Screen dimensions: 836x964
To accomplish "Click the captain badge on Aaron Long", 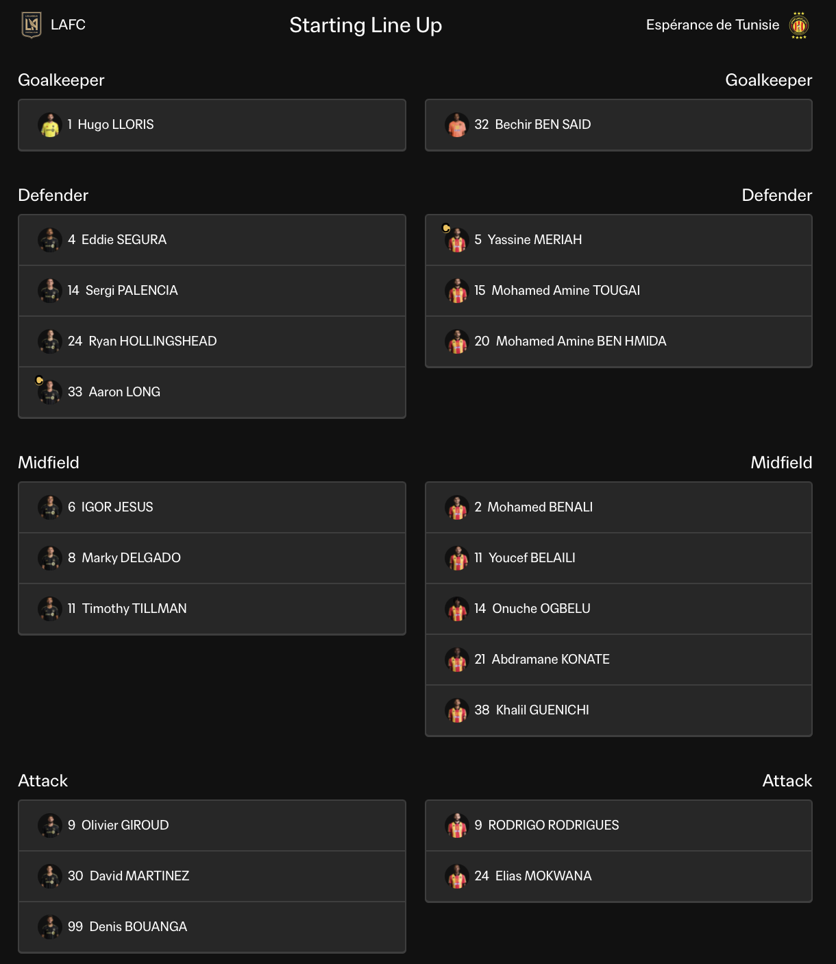I will [39, 381].
